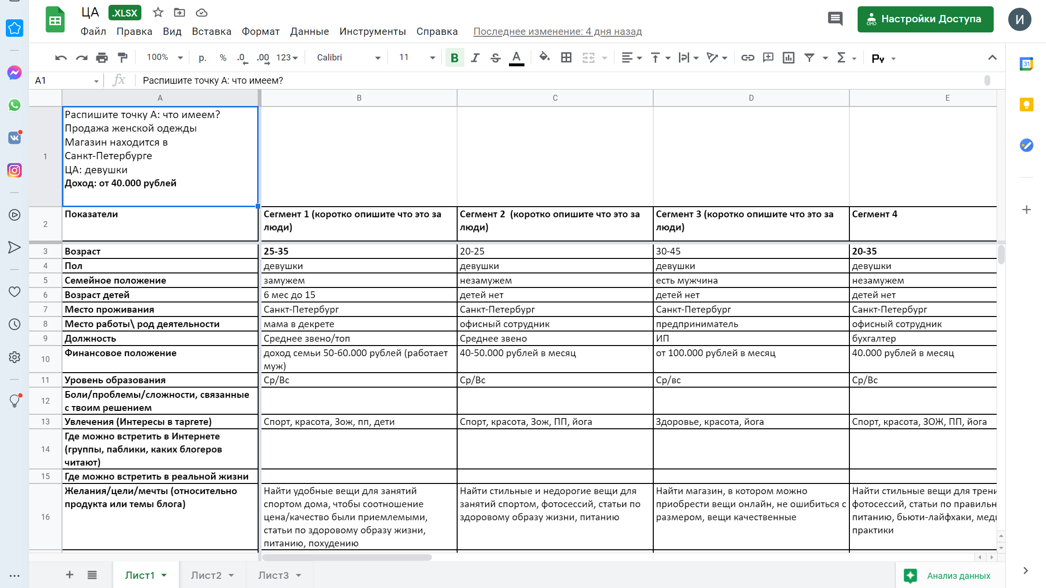Open the font size 11 dropdown
The image size is (1046, 588).
416,58
